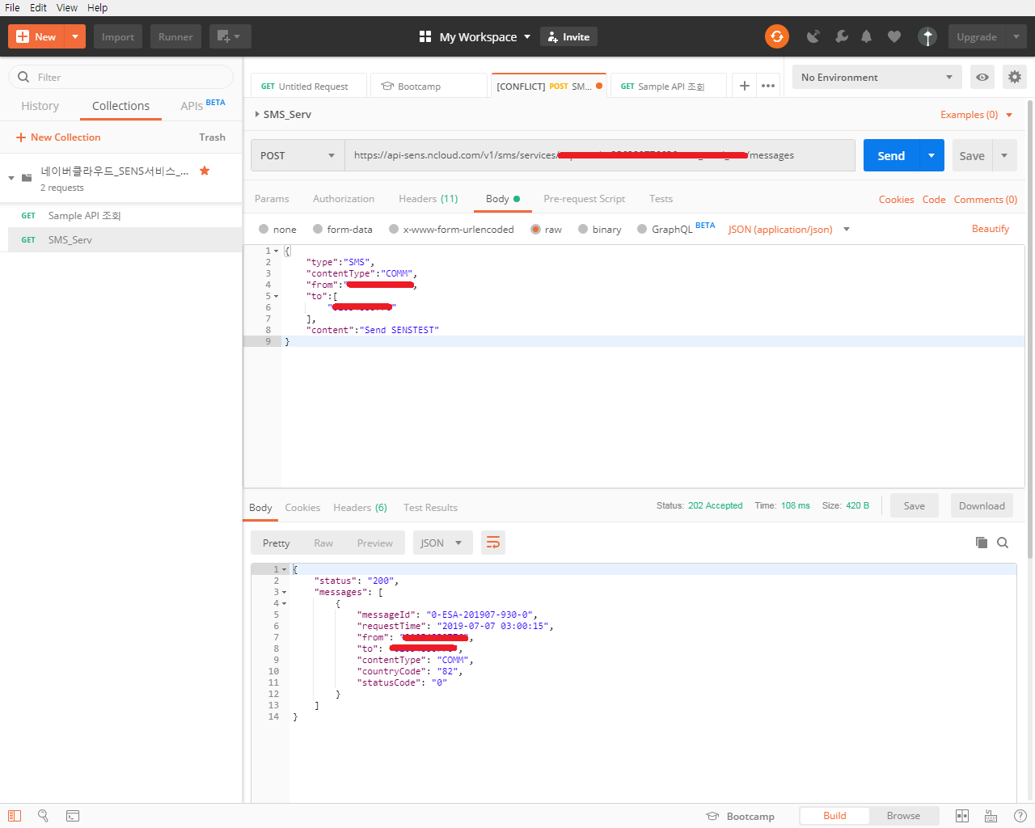Open the Collections sidebar tab
Screen dimensions: 1035x828
(x=120, y=106)
